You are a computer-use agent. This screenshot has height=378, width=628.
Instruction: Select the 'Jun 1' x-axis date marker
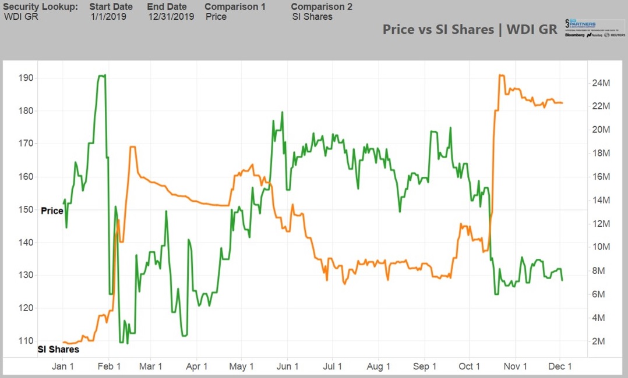(287, 366)
